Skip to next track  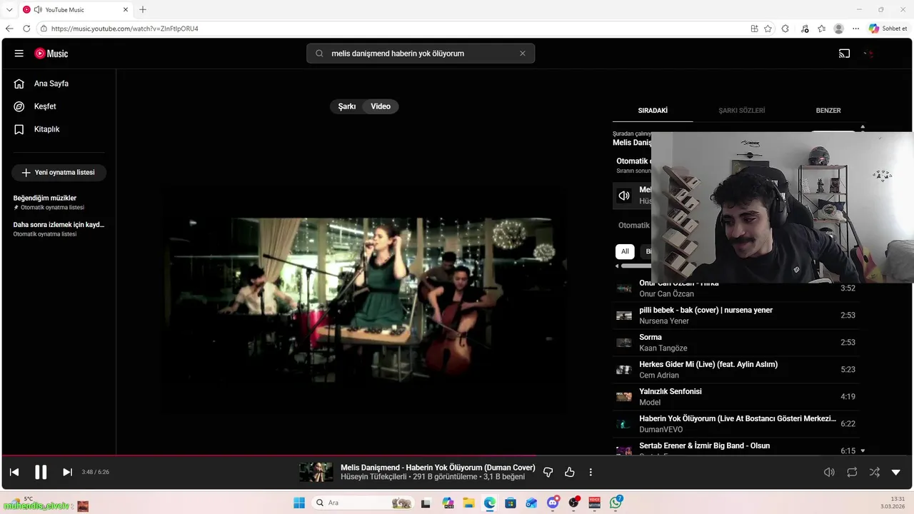67,472
